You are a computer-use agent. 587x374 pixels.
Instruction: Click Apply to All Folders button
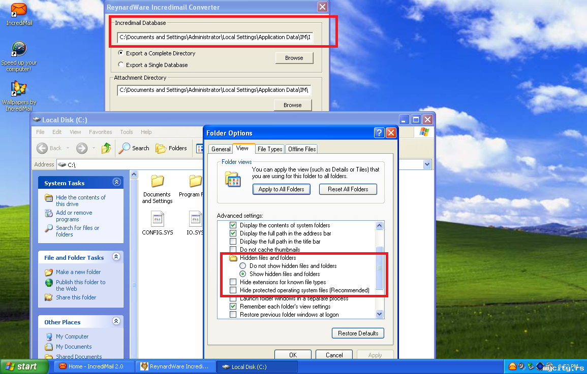[x=282, y=189]
